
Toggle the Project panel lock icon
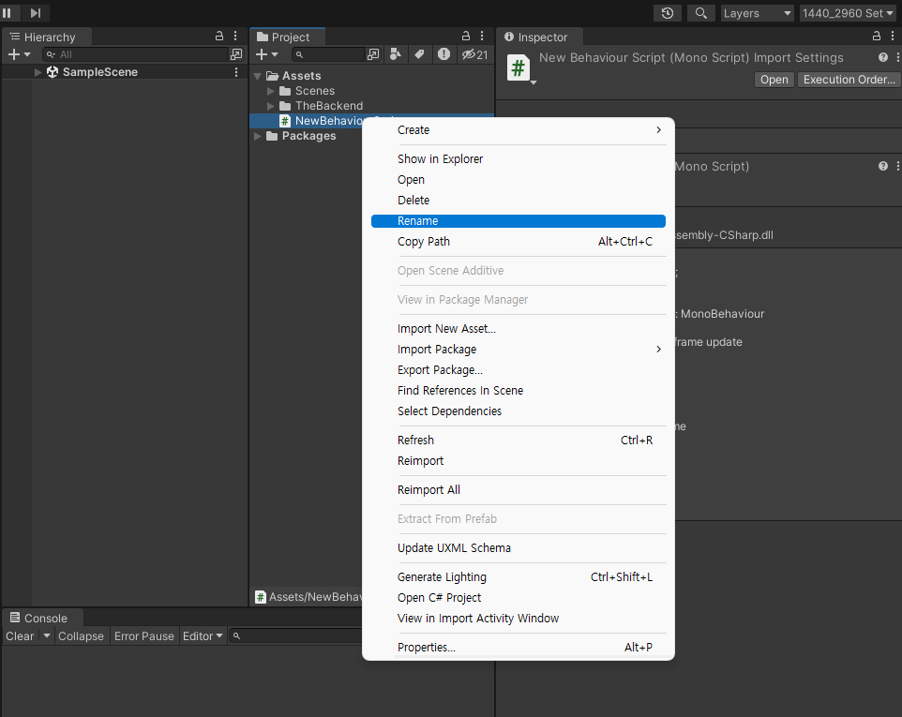(x=466, y=37)
